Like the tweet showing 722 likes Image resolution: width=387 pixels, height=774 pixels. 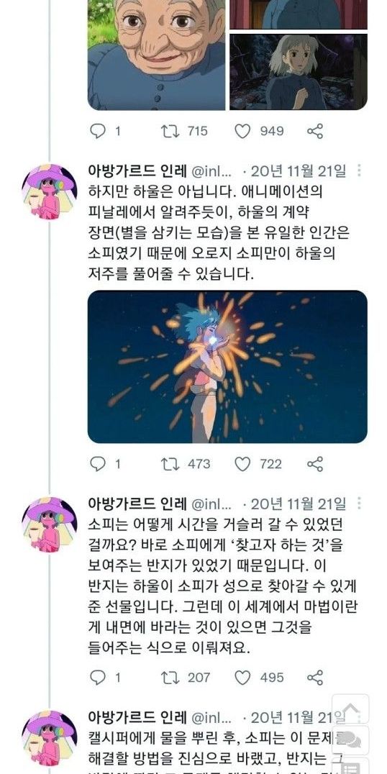[x=242, y=464]
